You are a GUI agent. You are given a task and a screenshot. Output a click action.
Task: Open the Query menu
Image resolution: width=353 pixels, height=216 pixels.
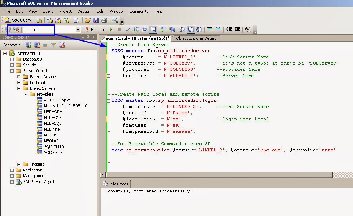pos(48,11)
